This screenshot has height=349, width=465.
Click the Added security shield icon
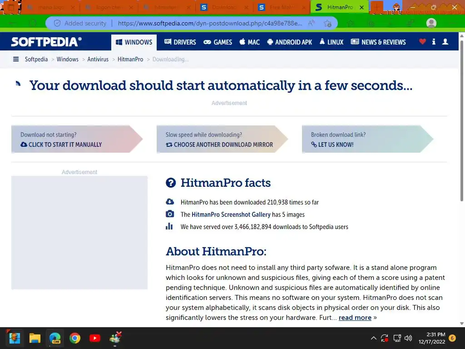[x=57, y=23]
